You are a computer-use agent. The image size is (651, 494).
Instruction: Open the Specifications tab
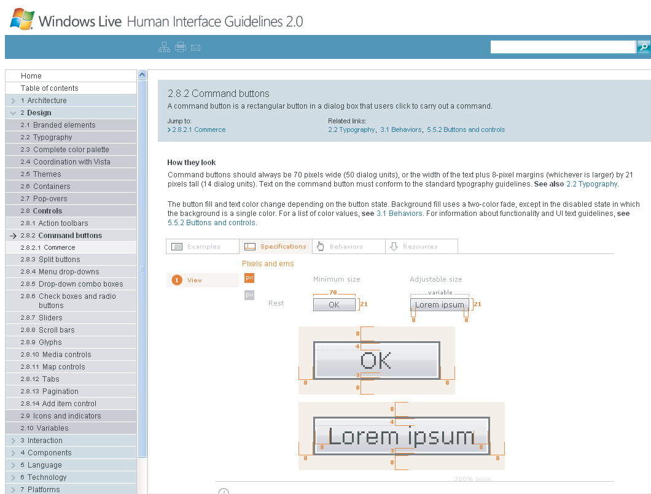pyautogui.click(x=276, y=246)
